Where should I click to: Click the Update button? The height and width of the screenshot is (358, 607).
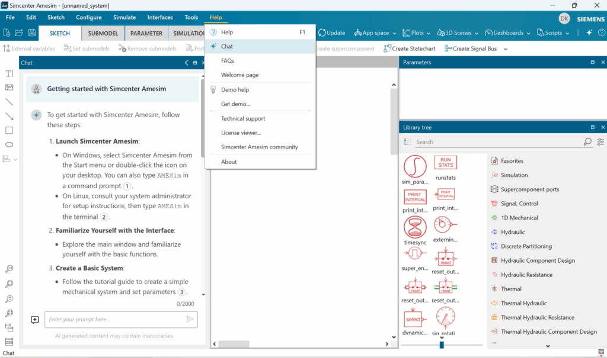(x=331, y=33)
